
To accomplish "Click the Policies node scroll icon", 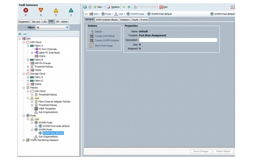I will click(28, 88).
